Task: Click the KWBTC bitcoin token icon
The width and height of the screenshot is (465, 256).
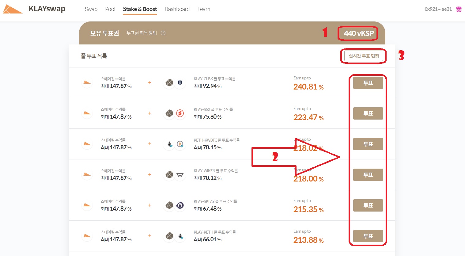Action: pyautogui.click(x=180, y=144)
